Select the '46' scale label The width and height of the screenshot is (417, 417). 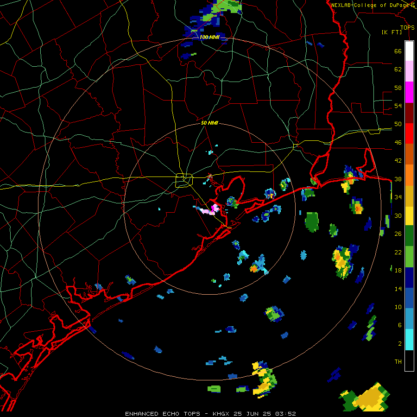click(x=398, y=143)
